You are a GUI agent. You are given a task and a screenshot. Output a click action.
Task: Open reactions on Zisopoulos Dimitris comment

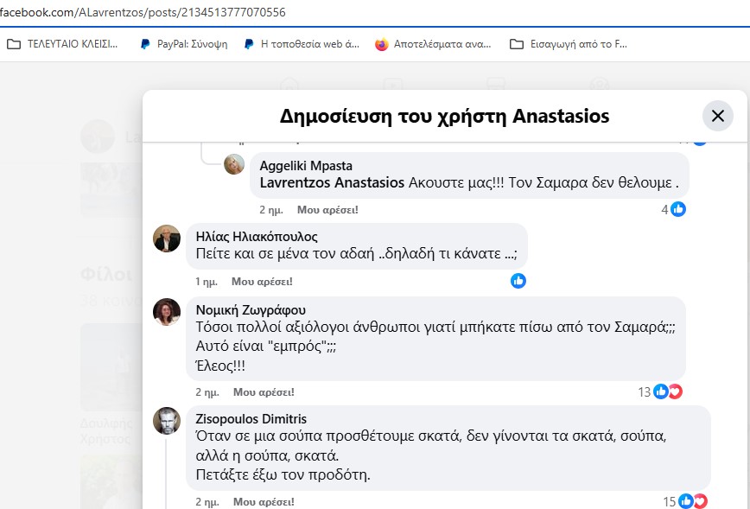685,501
